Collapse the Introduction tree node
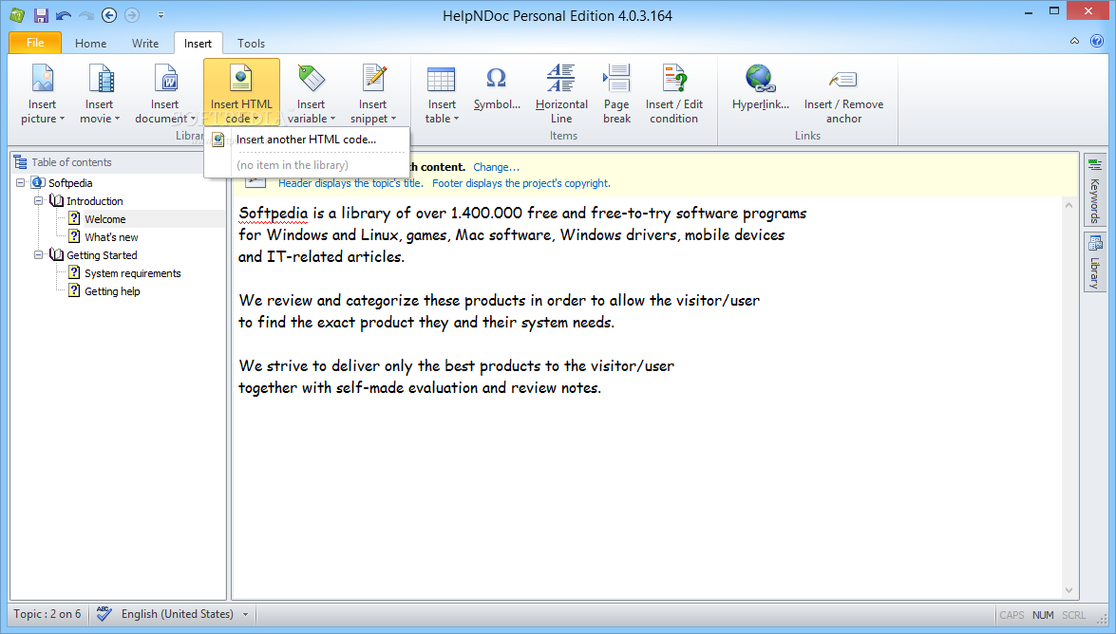Screen dimensions: 1116x634 click(x=38, y=201)
